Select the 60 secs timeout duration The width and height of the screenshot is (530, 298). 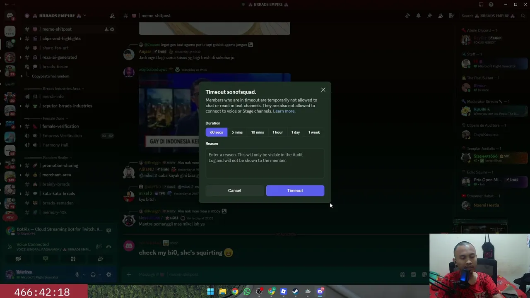coord(216,132)
